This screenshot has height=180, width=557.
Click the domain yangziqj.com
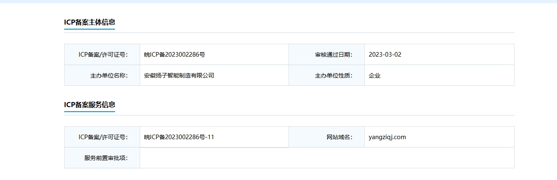pyautogui.click(x=387, y=137)
